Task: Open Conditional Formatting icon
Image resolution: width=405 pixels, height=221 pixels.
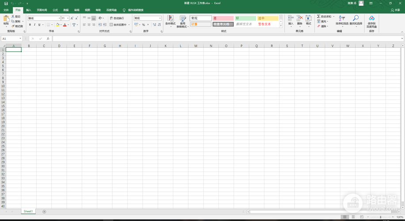Action: (170, 18)
